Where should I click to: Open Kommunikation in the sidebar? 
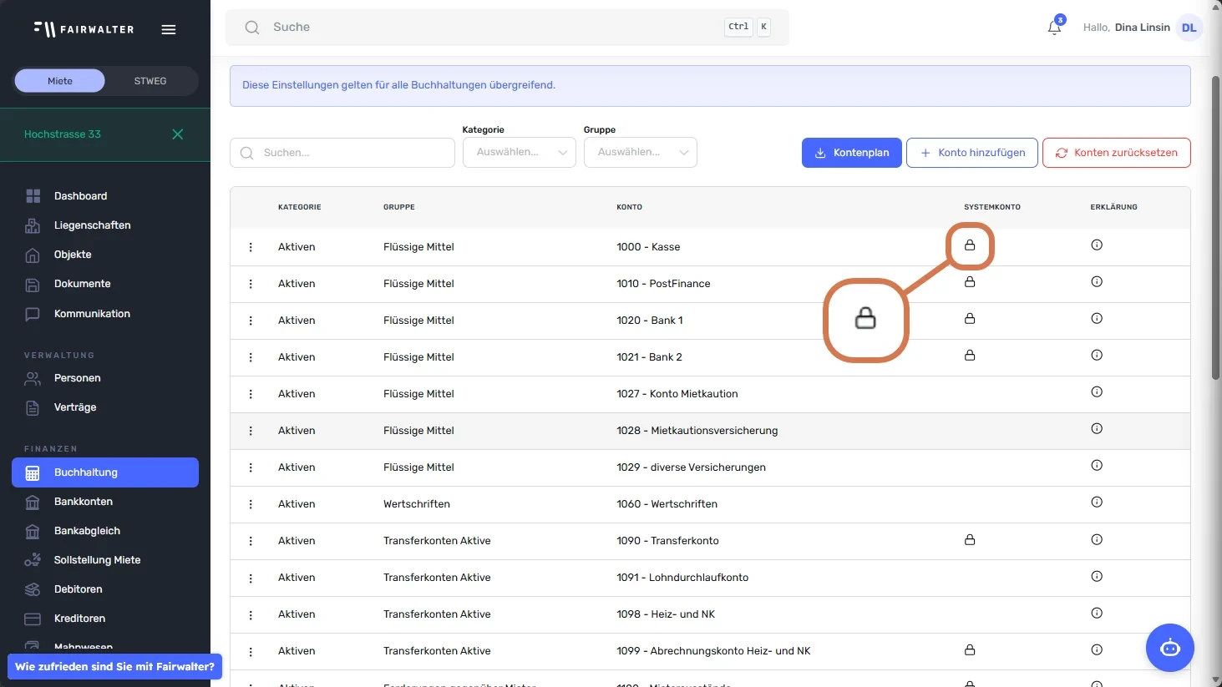tap(105, 314)
